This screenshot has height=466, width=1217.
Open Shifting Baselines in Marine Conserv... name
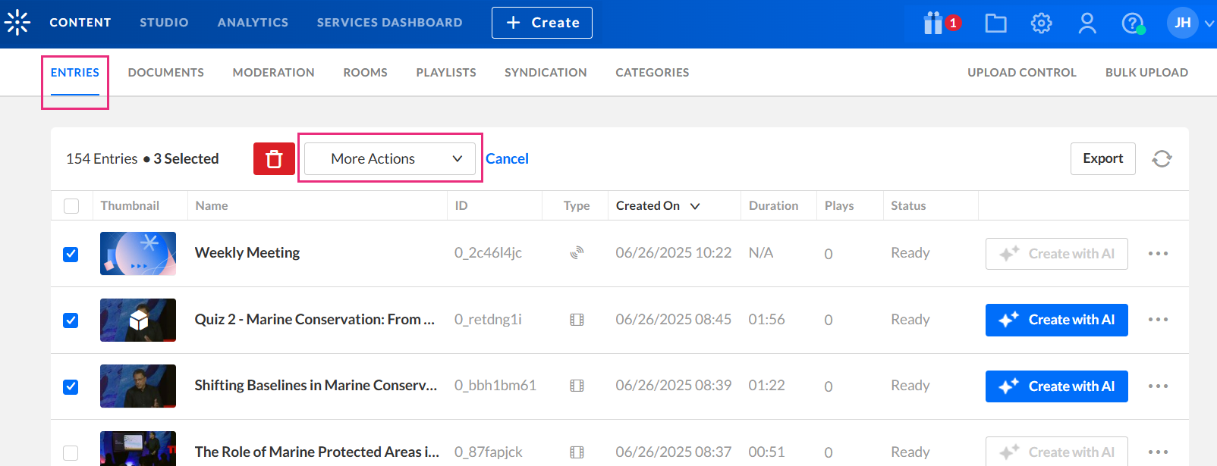point(316,386)
